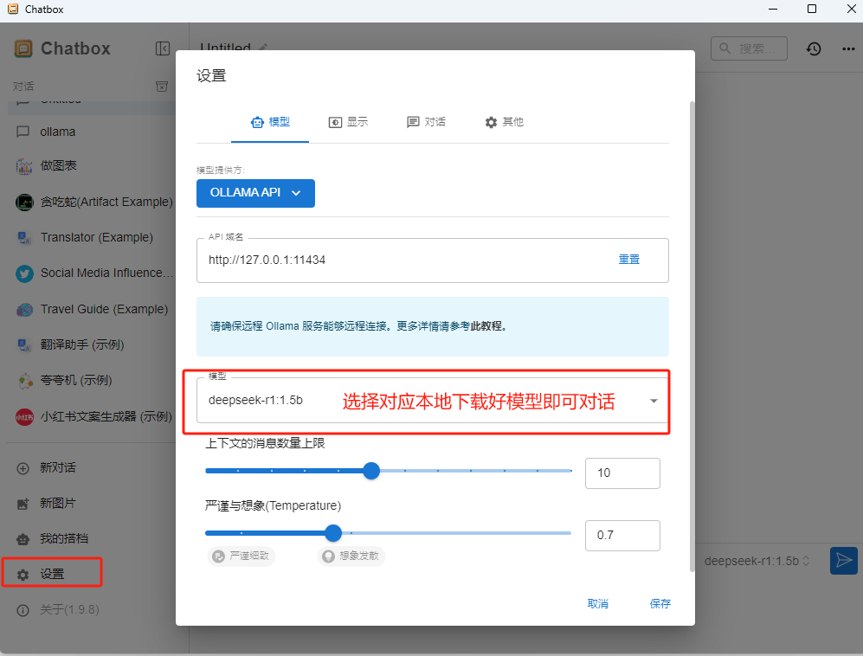The height and width of the screenshot is (656, 863).
Task: Click the 取消 button
Action: (598, 604)
